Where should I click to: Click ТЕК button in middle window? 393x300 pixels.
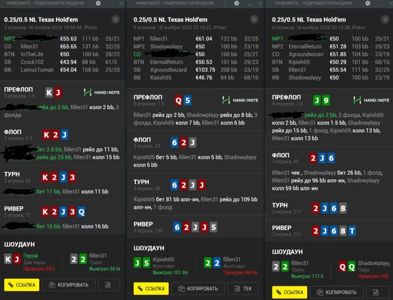tap(243, 288)
